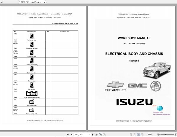The image size is (177, 137).
Task: Click the Holden lion logo
Action: [156, 86]
